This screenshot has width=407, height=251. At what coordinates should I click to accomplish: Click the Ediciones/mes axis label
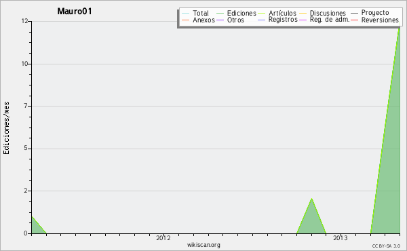pyautogui.click(x=6, y=128)
